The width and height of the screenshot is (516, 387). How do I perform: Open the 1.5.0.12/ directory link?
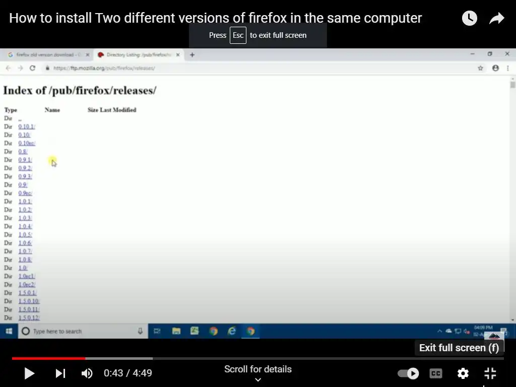[x=29, y=317]
